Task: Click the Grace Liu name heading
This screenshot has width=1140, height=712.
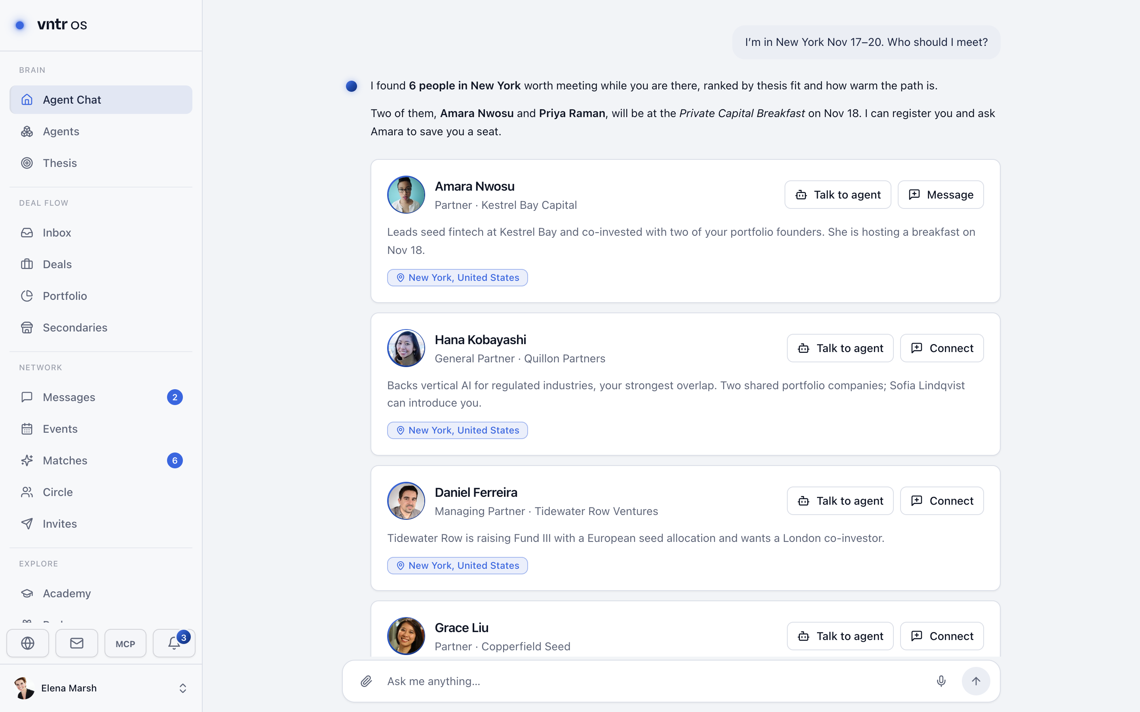Action: point(461,628)
